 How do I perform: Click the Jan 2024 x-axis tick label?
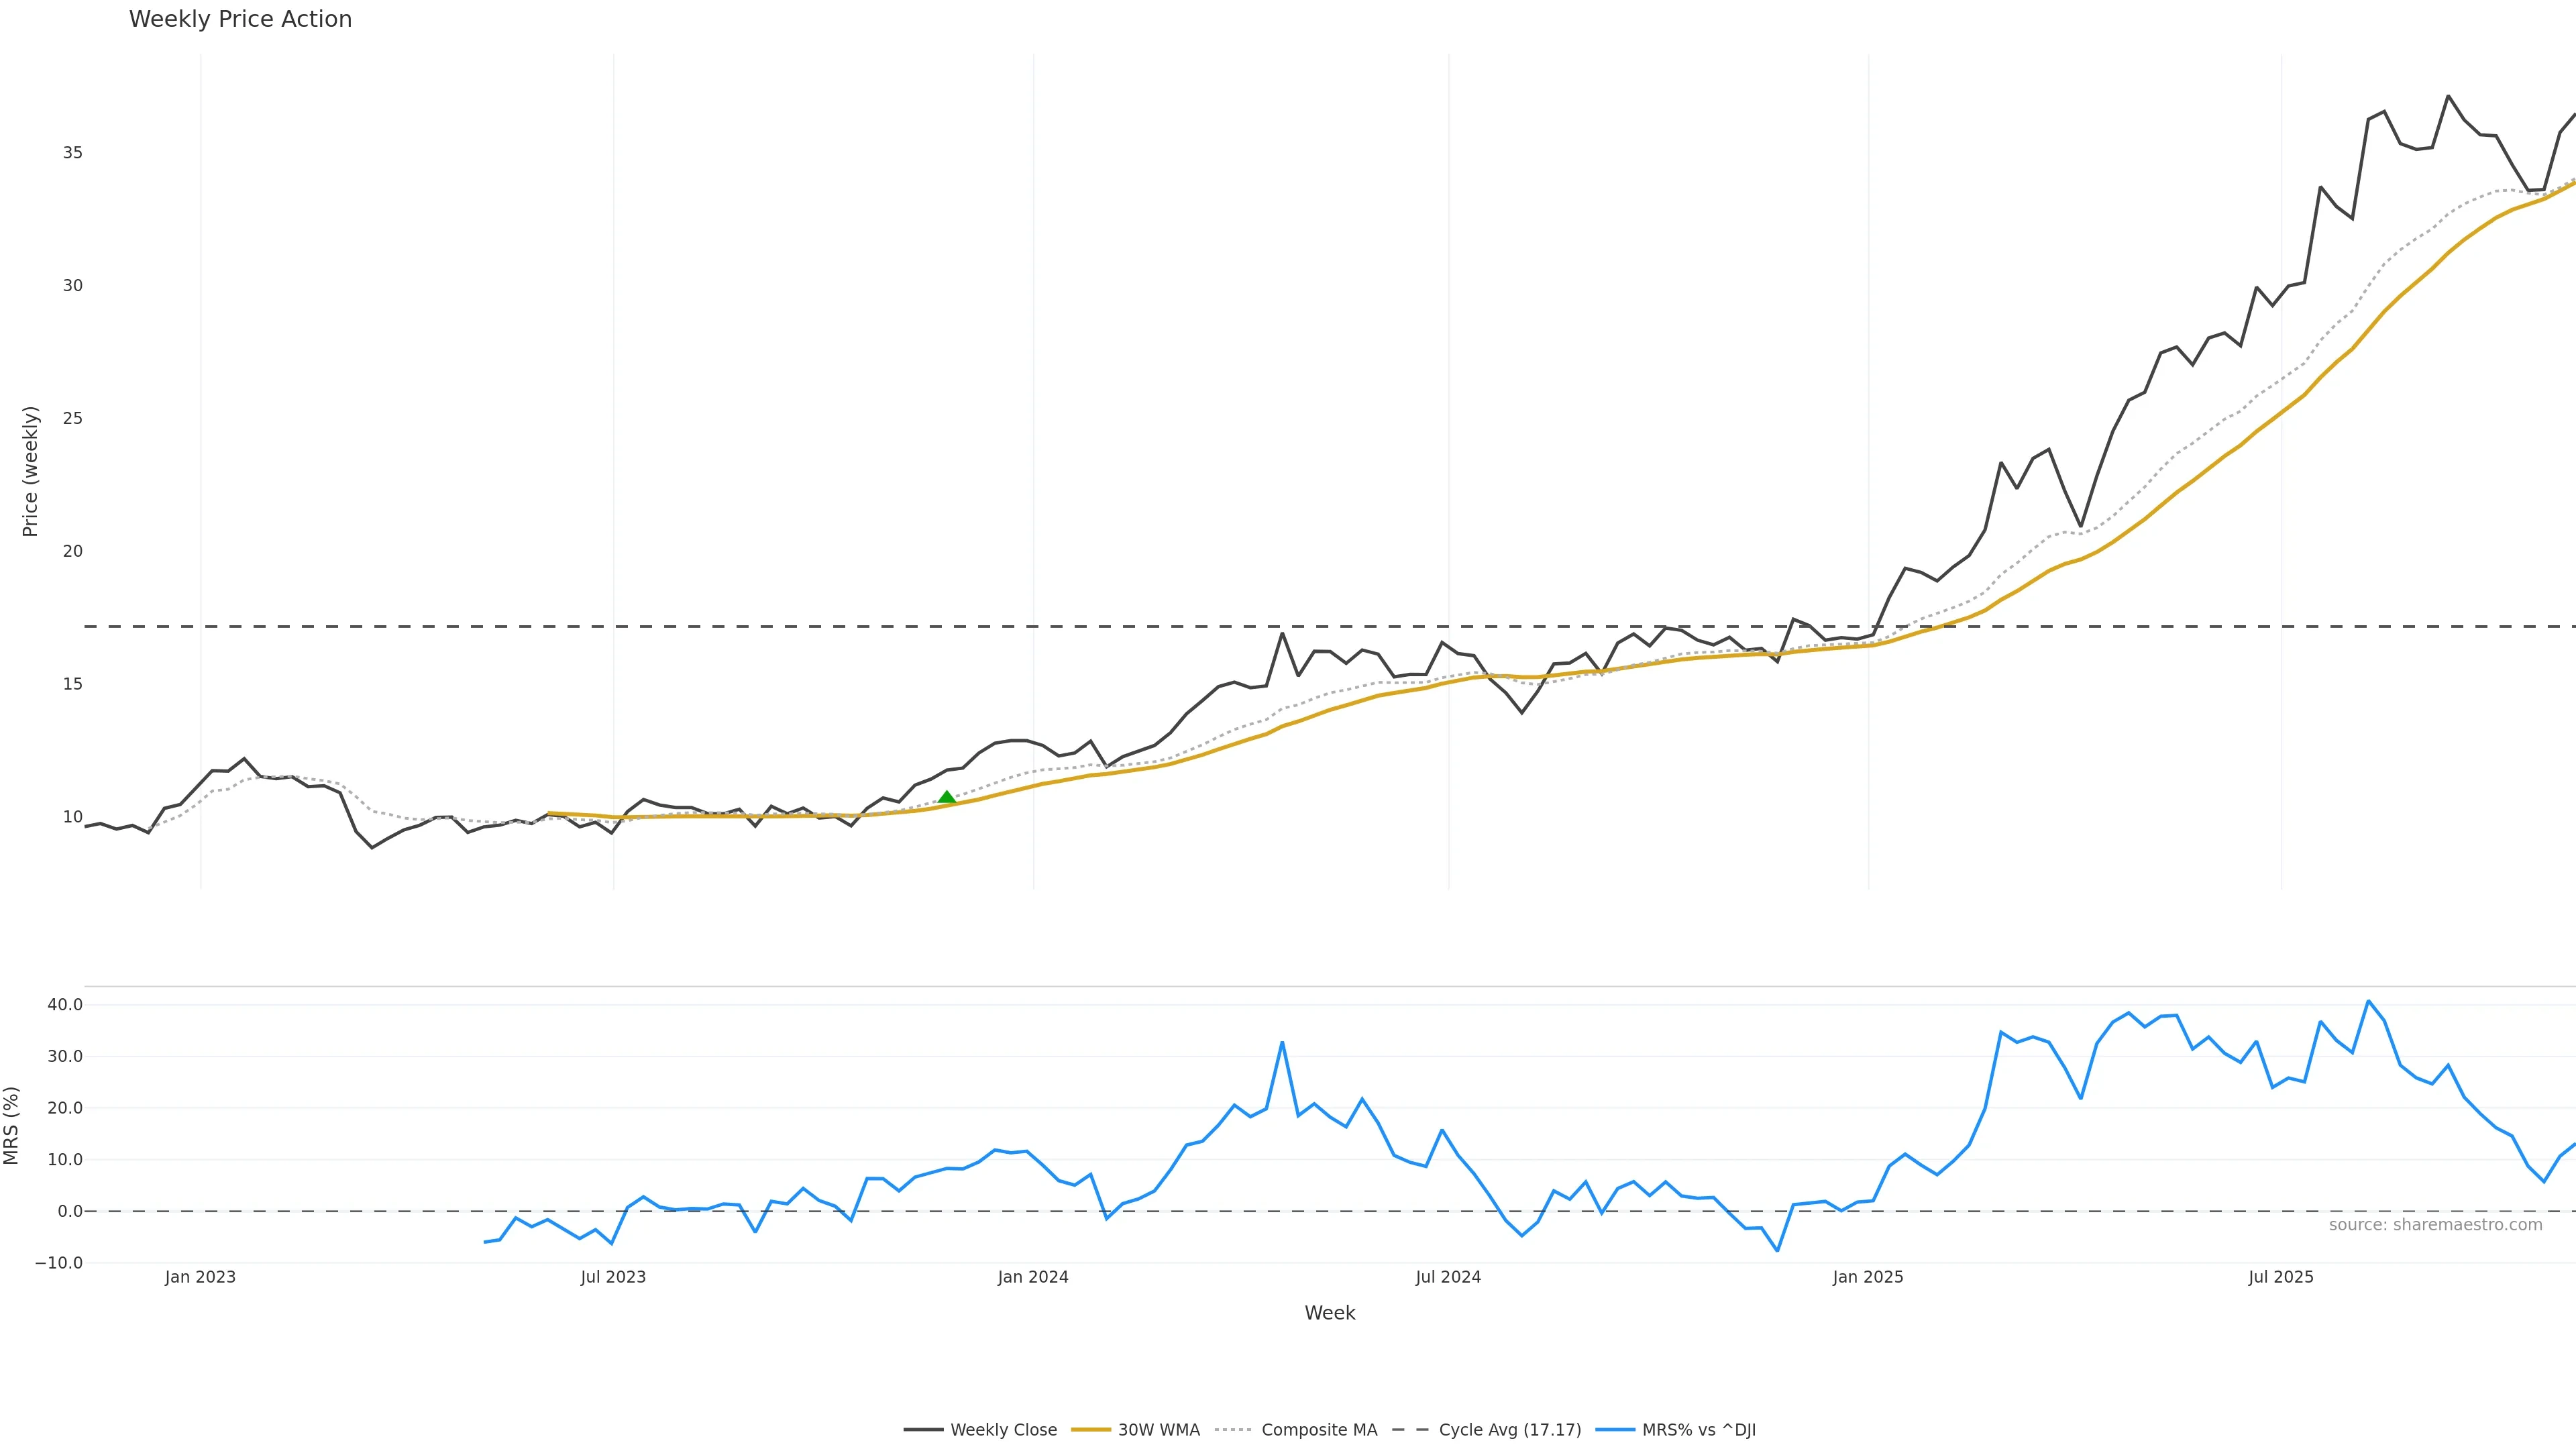(x=1033, y=1277)
